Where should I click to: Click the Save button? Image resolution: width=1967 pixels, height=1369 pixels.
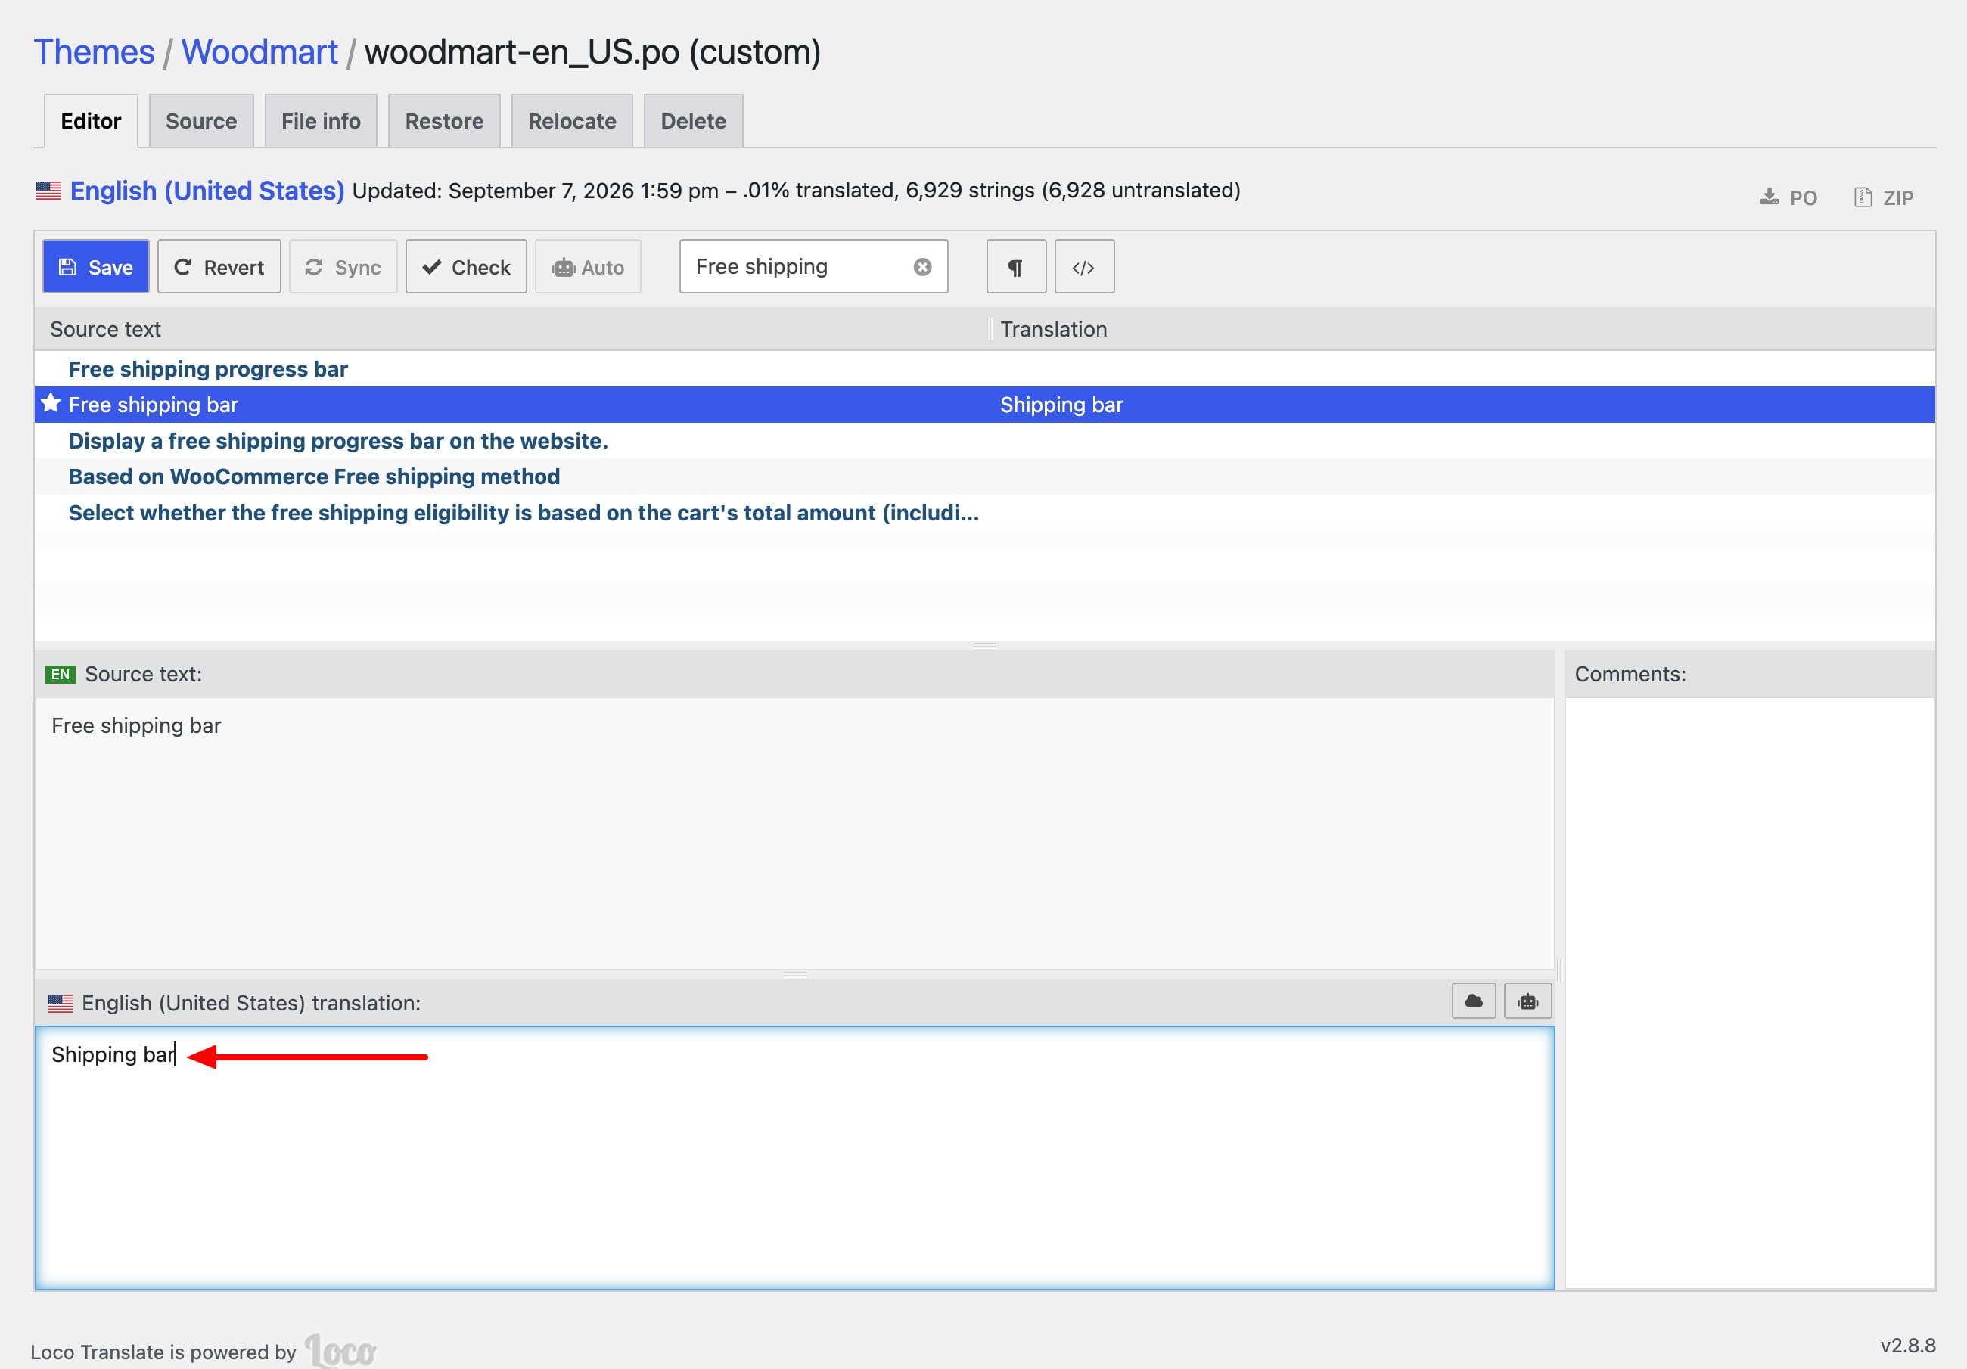(96, 267)
